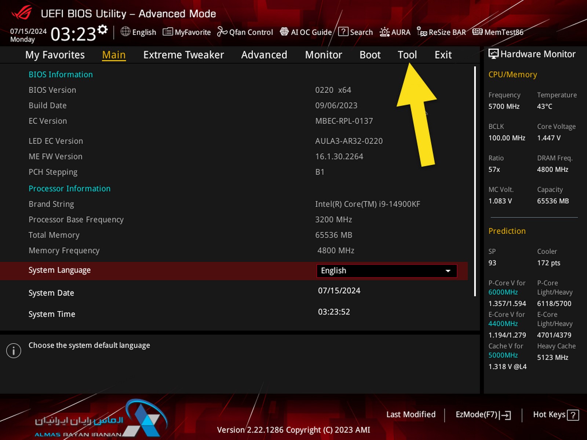This screenshot has height=440, width=587.
Task: Open the clock settings gear icon
Action: 103,29
